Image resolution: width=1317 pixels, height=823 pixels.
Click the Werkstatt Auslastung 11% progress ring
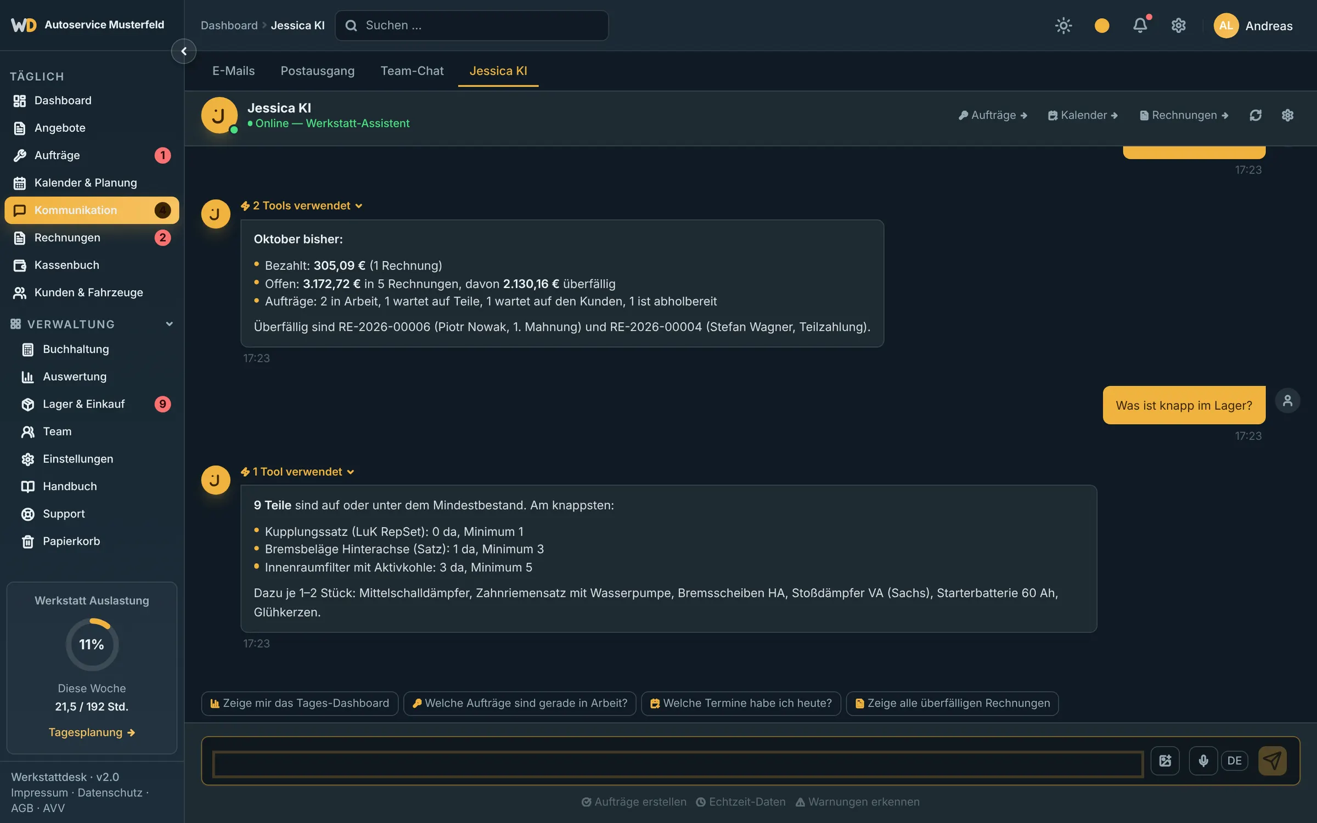pos(92,645)
